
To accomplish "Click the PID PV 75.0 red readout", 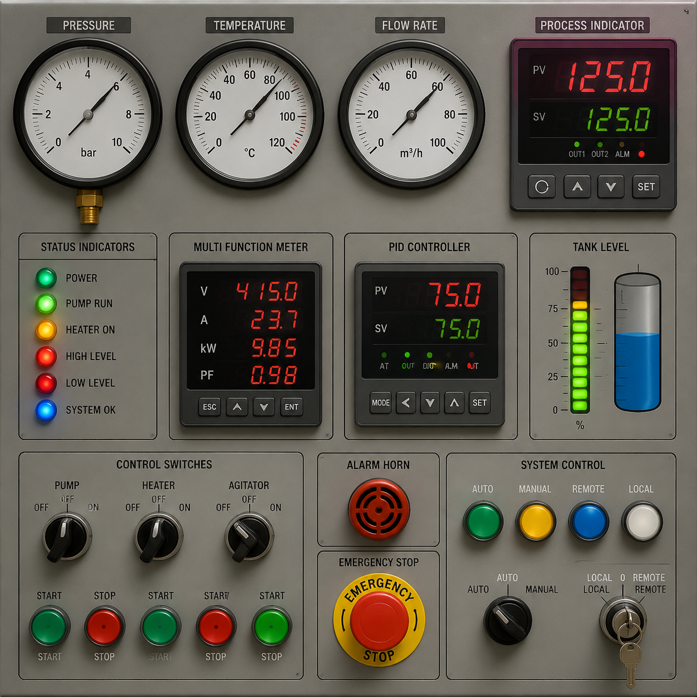I will 455,295.
